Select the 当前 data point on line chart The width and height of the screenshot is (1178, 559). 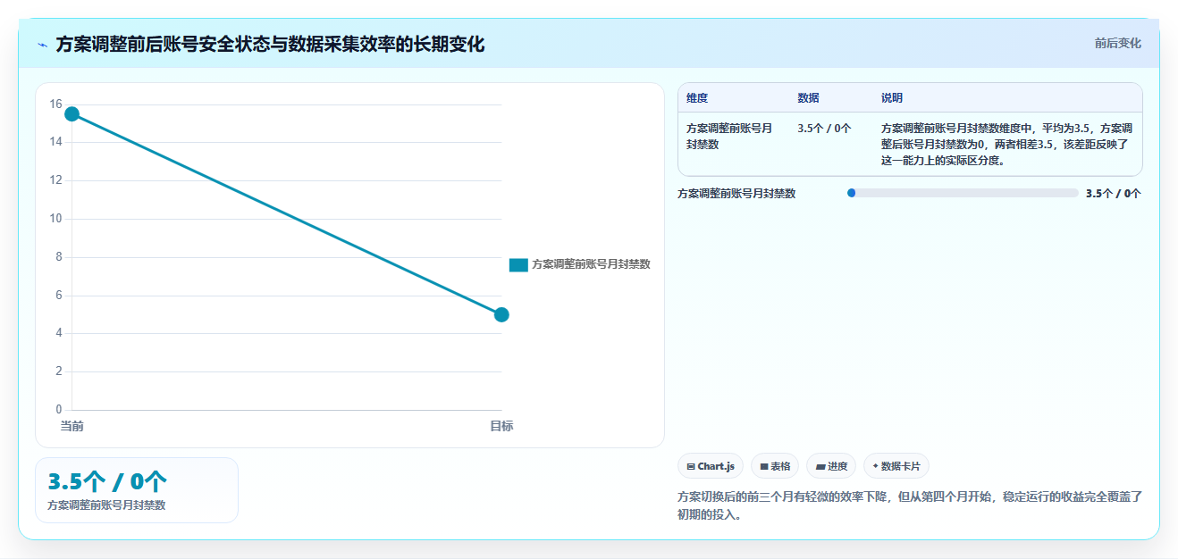(72, 113)
